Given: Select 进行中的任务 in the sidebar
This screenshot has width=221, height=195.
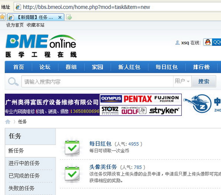Looking at the screenshot, I should coord(24,163).
